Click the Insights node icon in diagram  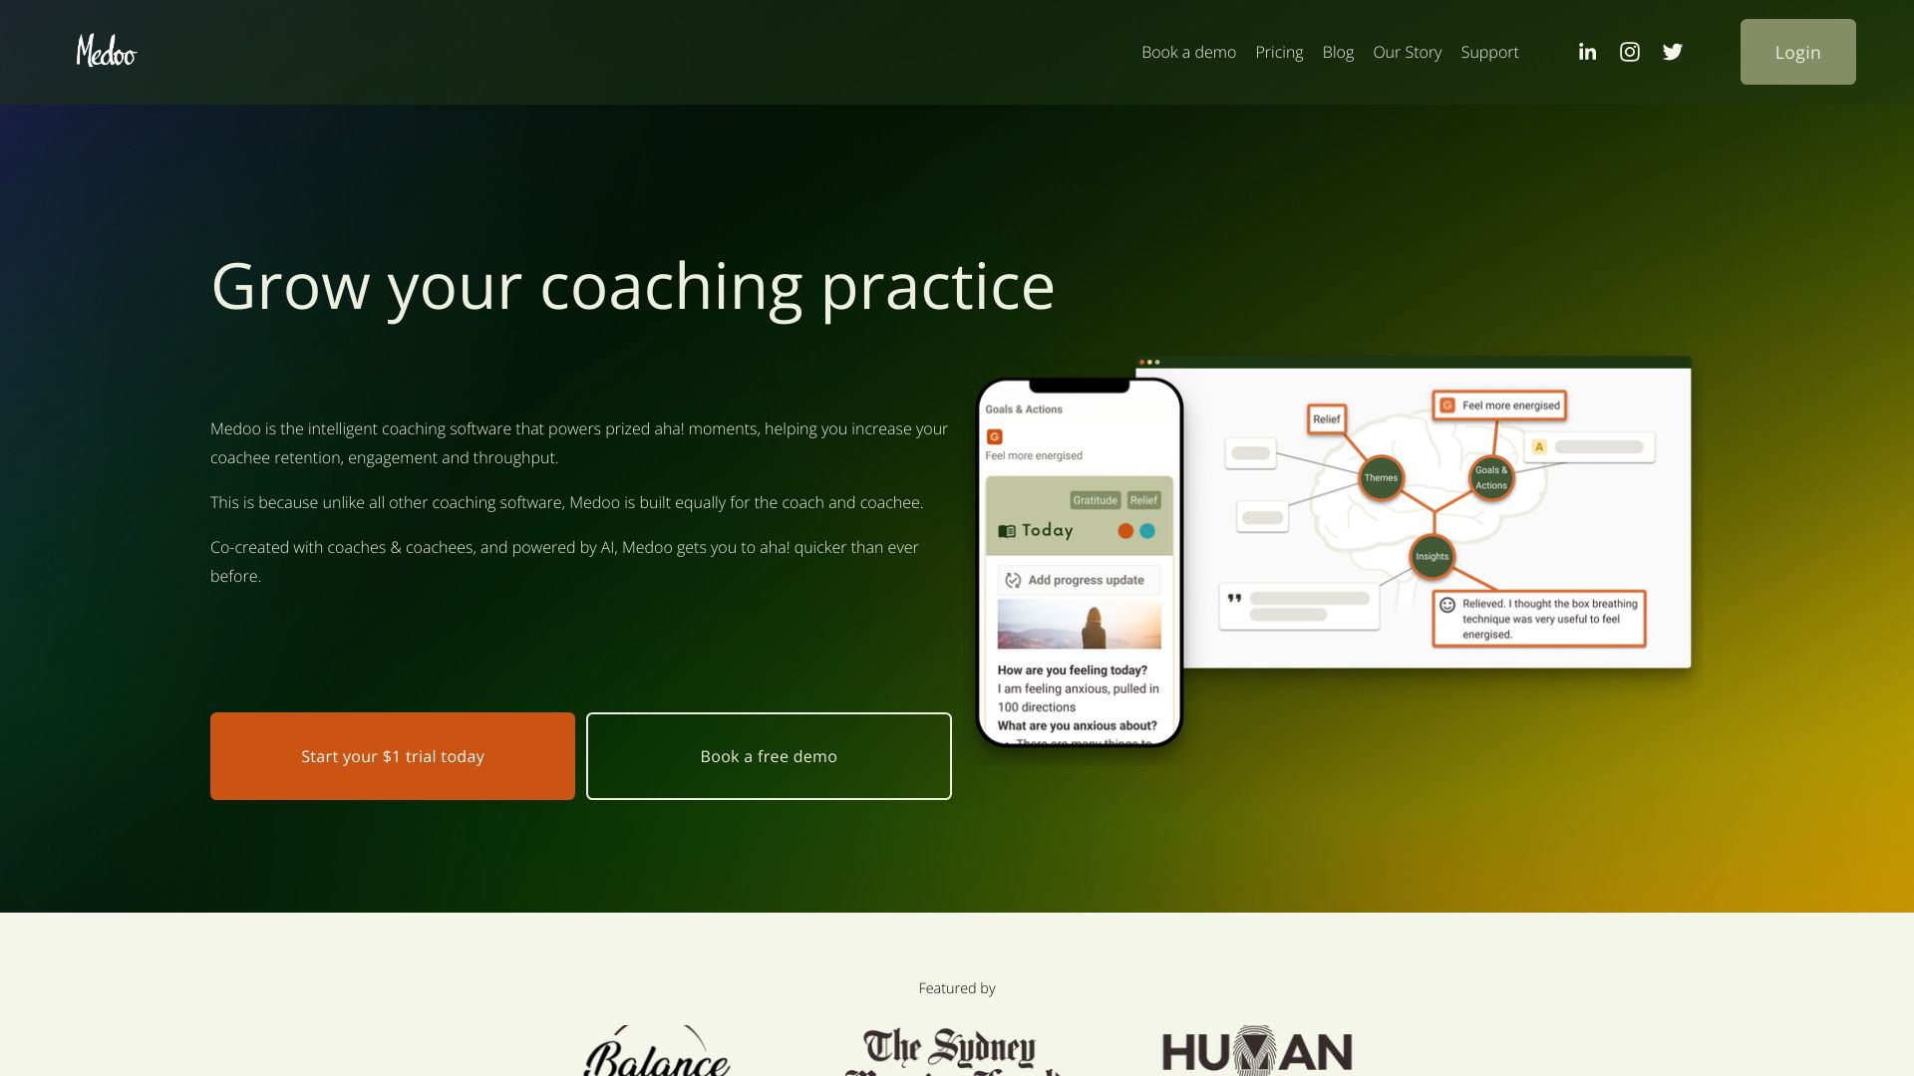tap(1433, 556)
